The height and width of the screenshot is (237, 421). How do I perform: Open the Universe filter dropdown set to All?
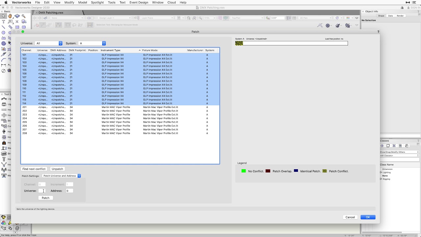click(x=48, y=43)
